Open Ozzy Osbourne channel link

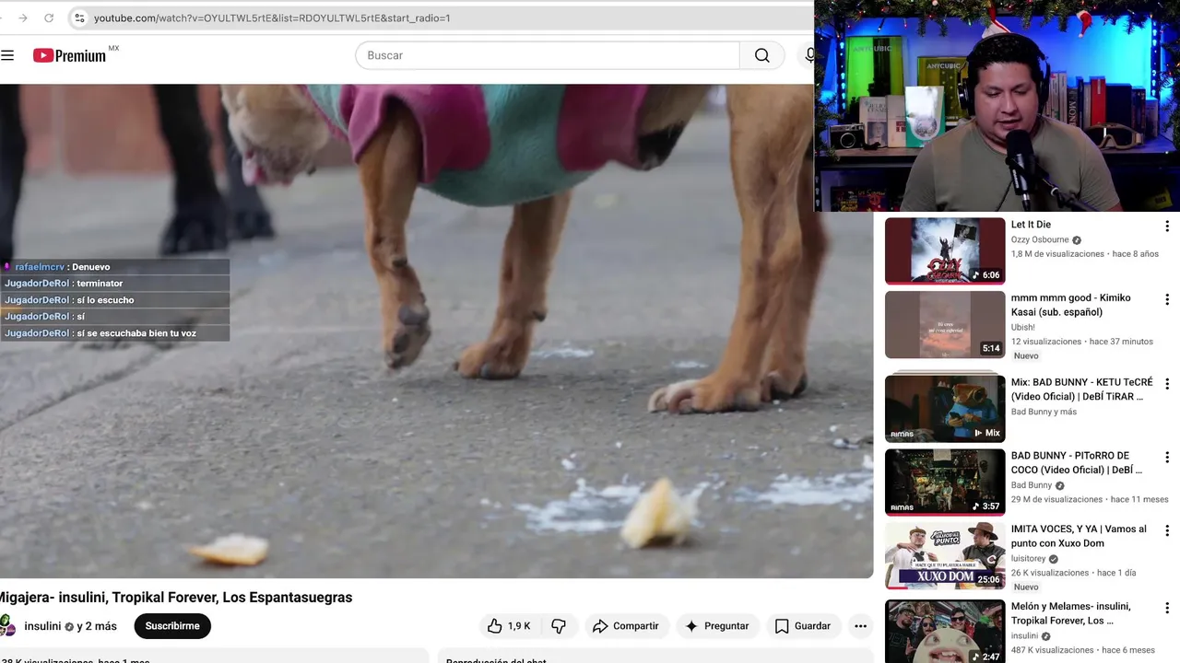[1040, 240]
